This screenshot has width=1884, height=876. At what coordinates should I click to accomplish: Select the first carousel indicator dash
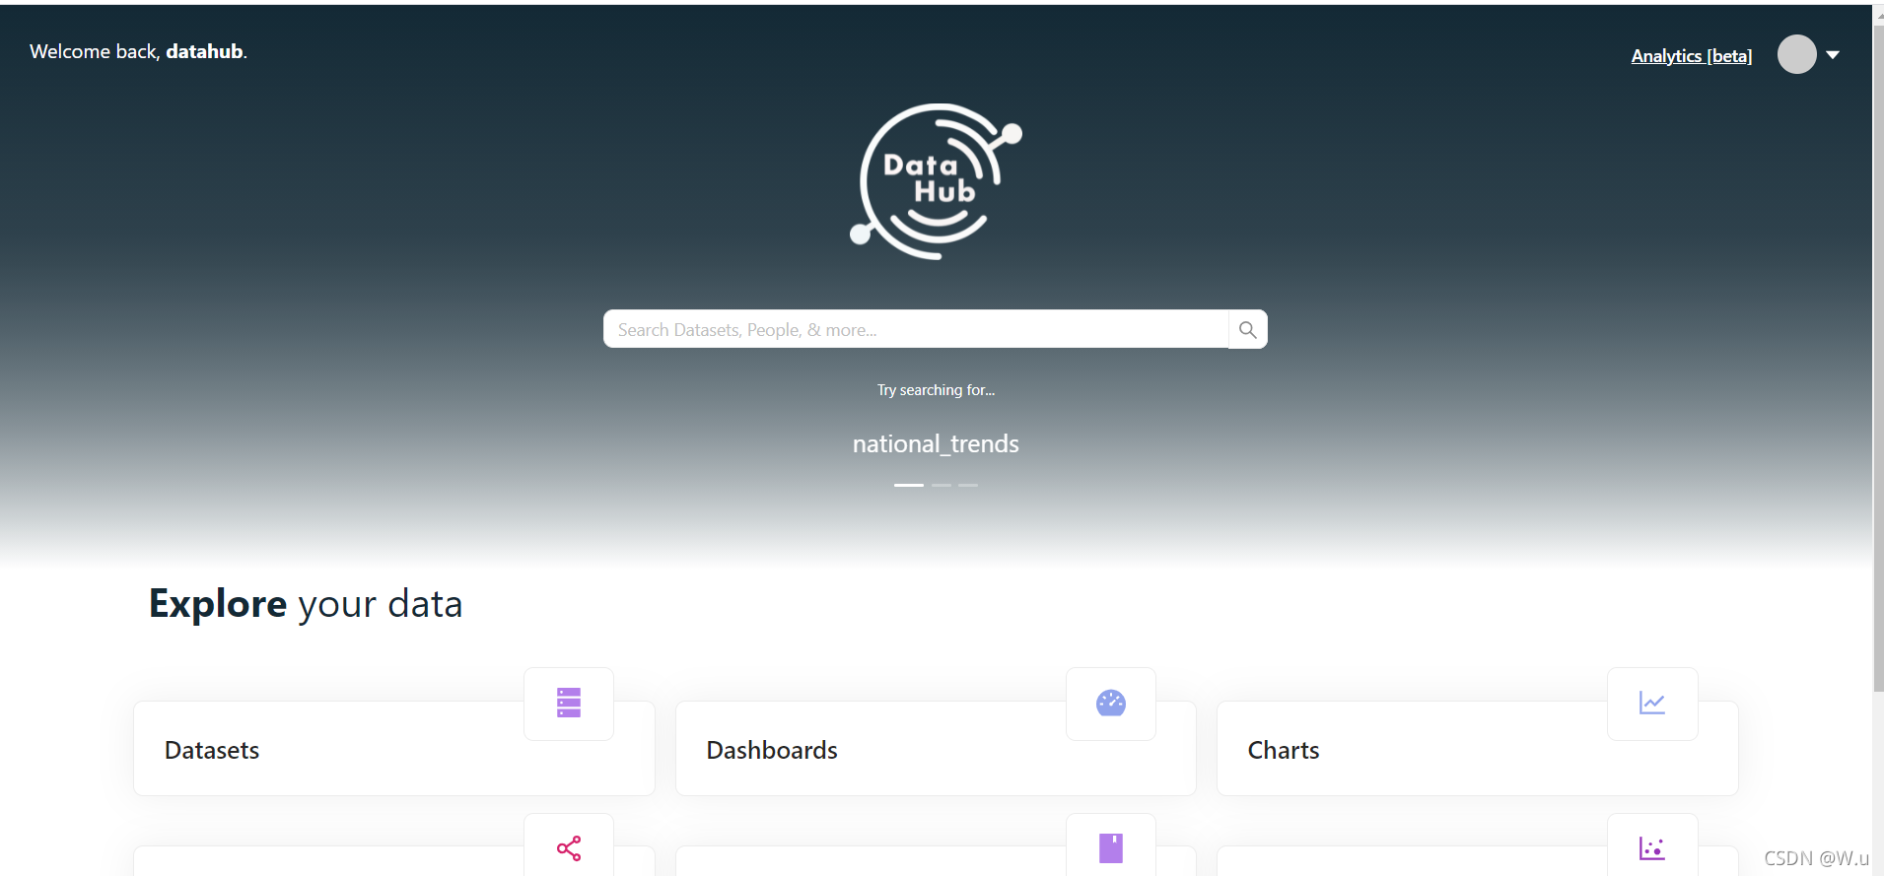(x=909, y=485)
